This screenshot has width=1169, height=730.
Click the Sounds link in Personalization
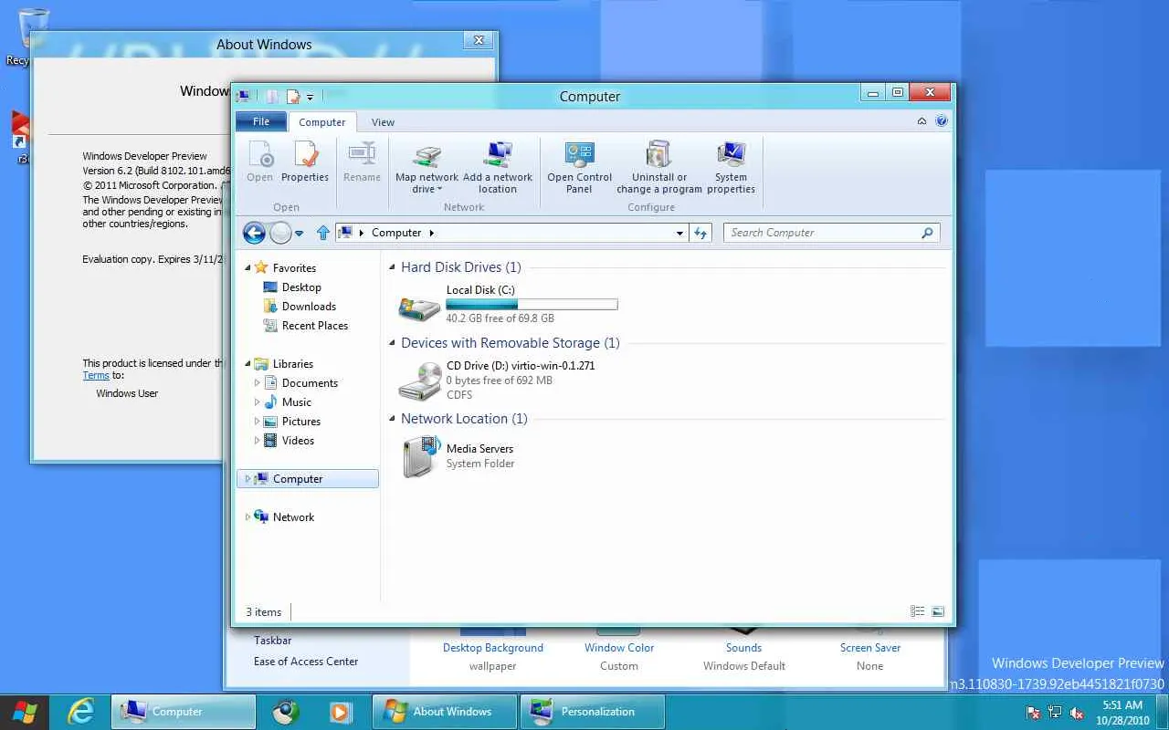744,648
